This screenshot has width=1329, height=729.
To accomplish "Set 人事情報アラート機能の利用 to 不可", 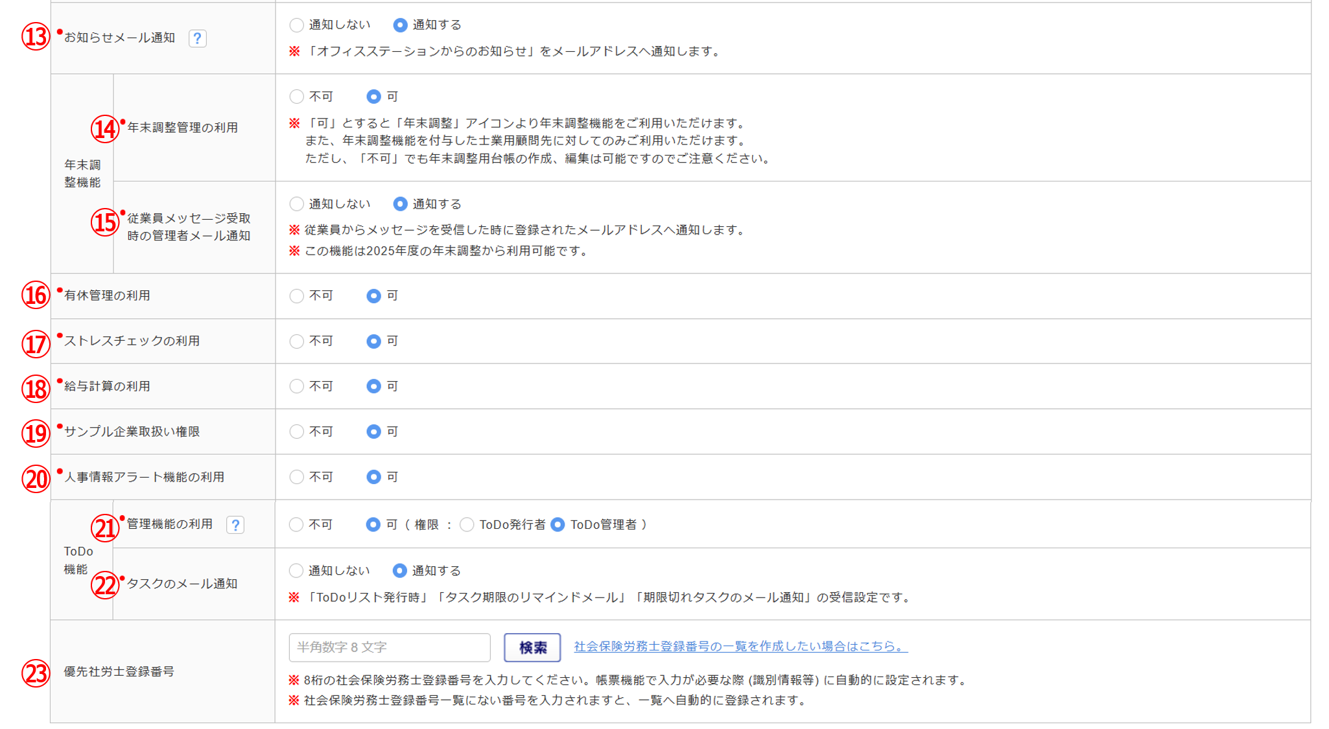I will [x=297, y=478].
